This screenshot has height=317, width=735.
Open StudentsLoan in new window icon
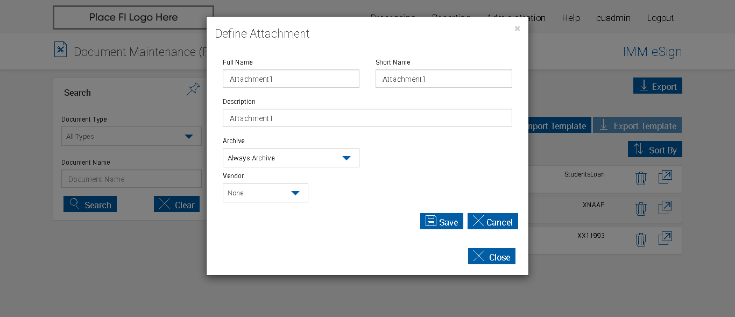(665, 177)
